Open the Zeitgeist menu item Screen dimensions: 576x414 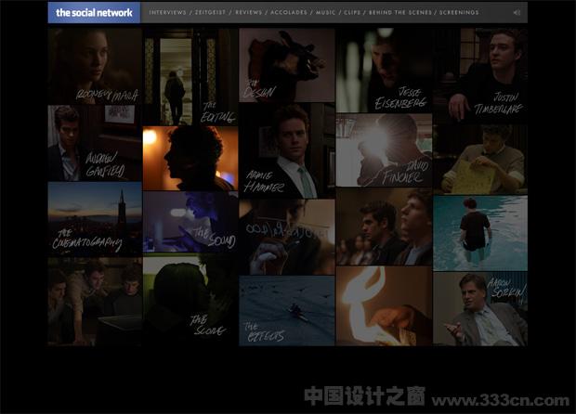point(210,12)
